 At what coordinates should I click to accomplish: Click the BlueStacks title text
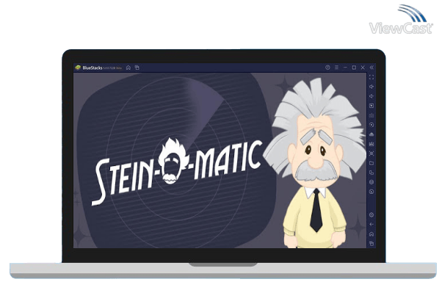click(93, 68)
